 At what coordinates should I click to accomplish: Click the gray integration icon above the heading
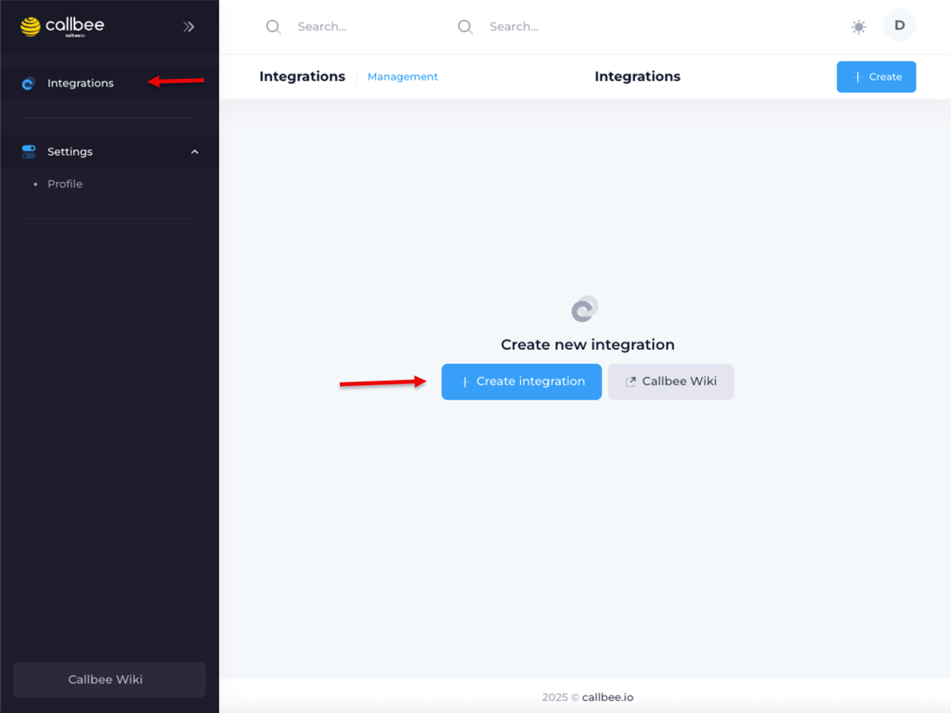click(585, 309)
